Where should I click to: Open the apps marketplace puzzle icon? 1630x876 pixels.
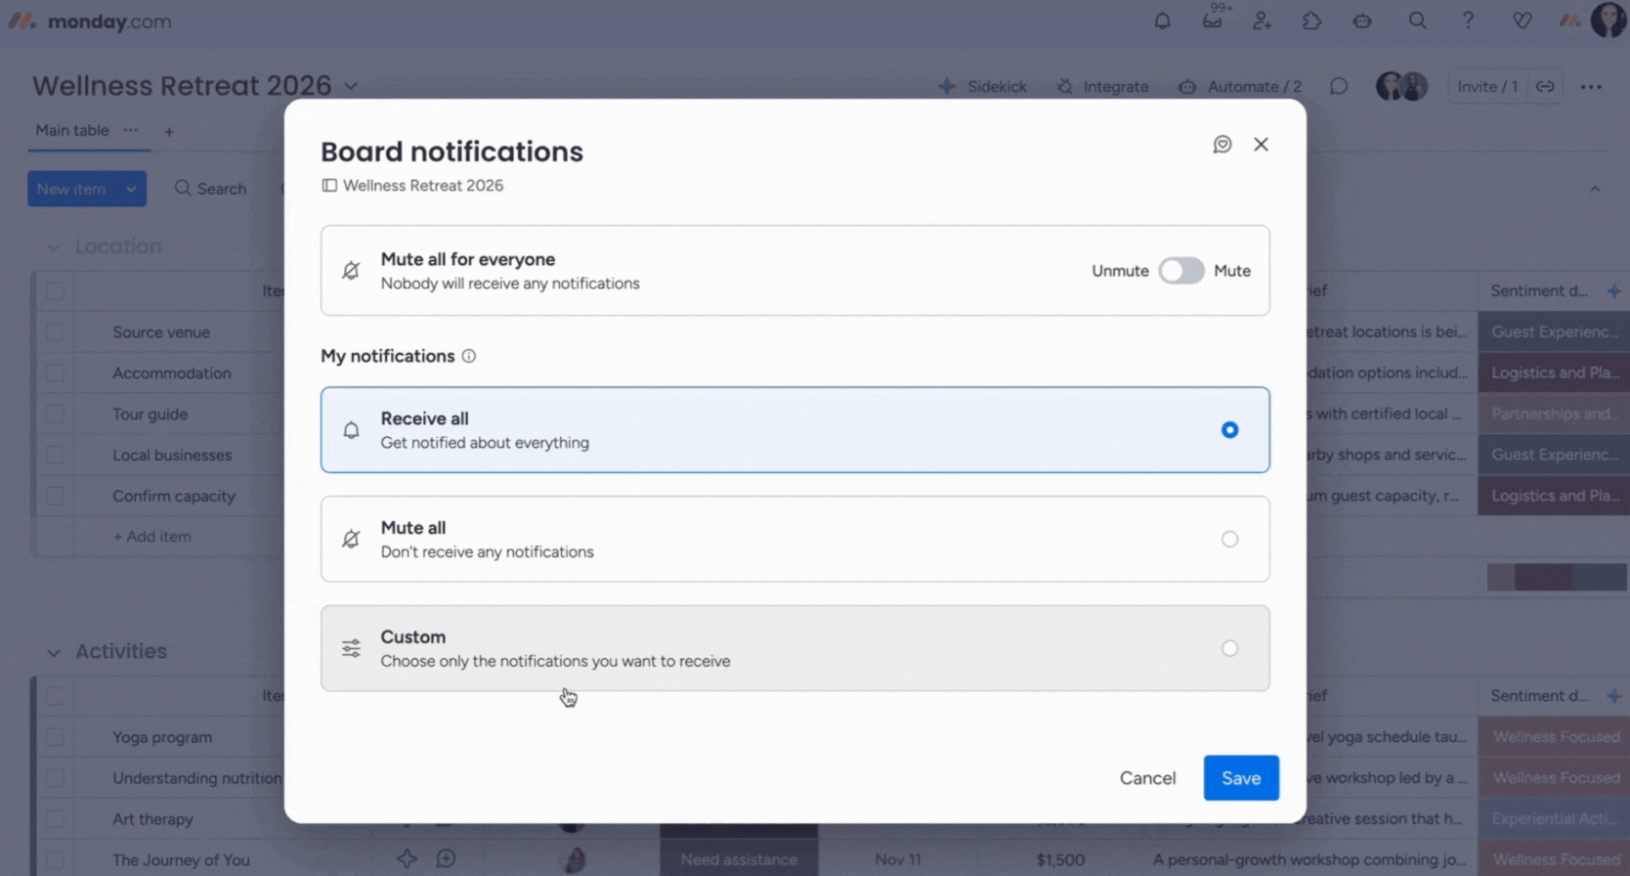click(1311, 21)
